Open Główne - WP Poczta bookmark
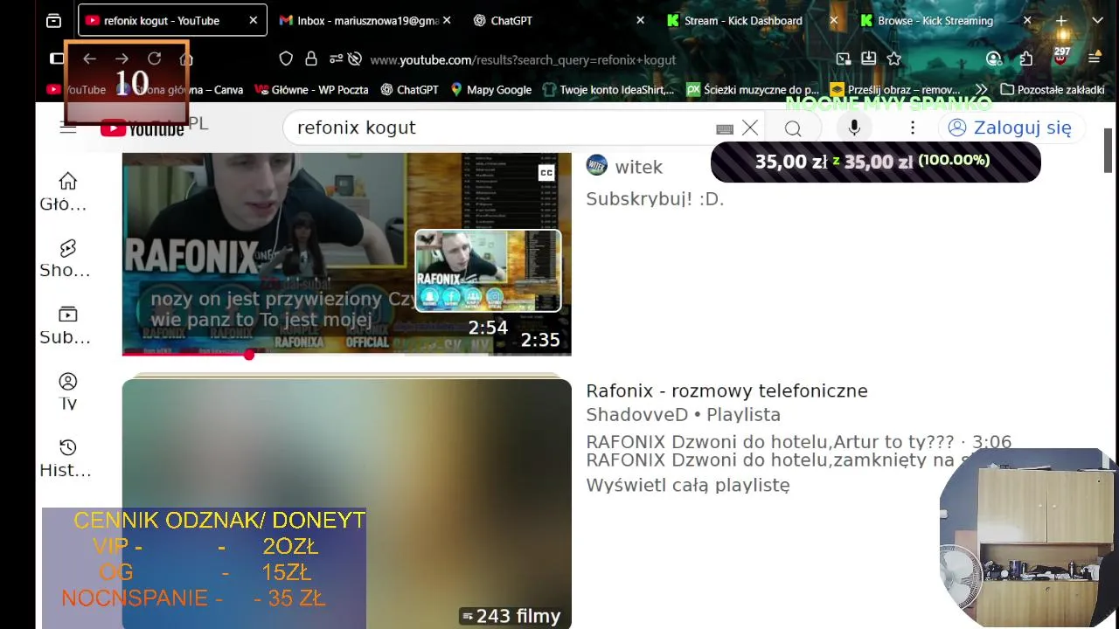Viewport: 1119px width, 629px height. 311,89
